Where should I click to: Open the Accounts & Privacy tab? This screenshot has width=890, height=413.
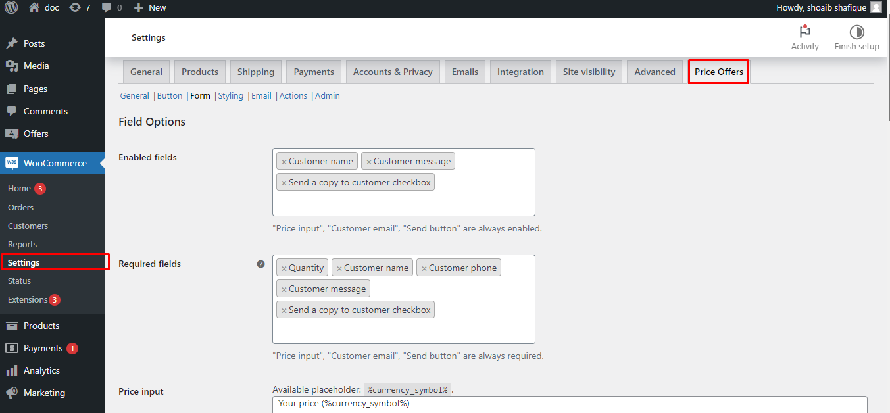[x=393, y=72]
